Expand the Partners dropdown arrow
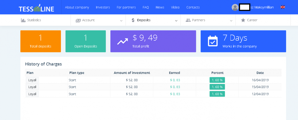This screenshot has height=120, width=298. tap(231, 20)
